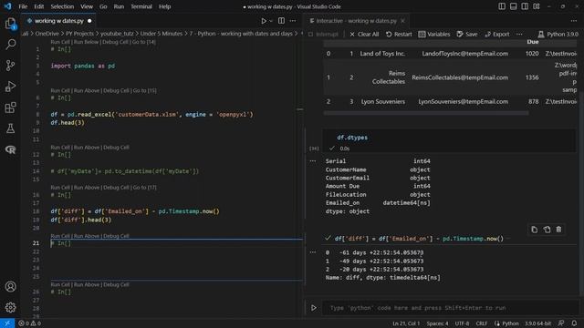Open the remote window status bar button

point(7,323)
